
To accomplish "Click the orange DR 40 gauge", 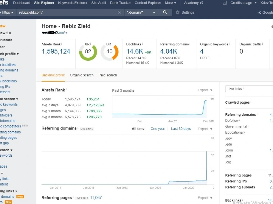I will (x=109, y=52).
